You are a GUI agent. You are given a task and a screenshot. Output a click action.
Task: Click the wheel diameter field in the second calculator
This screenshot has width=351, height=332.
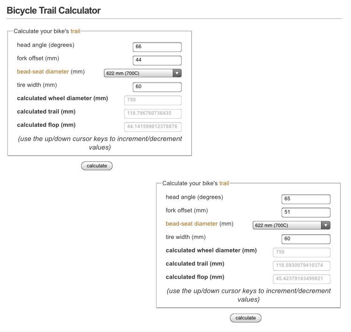(301, 253)
